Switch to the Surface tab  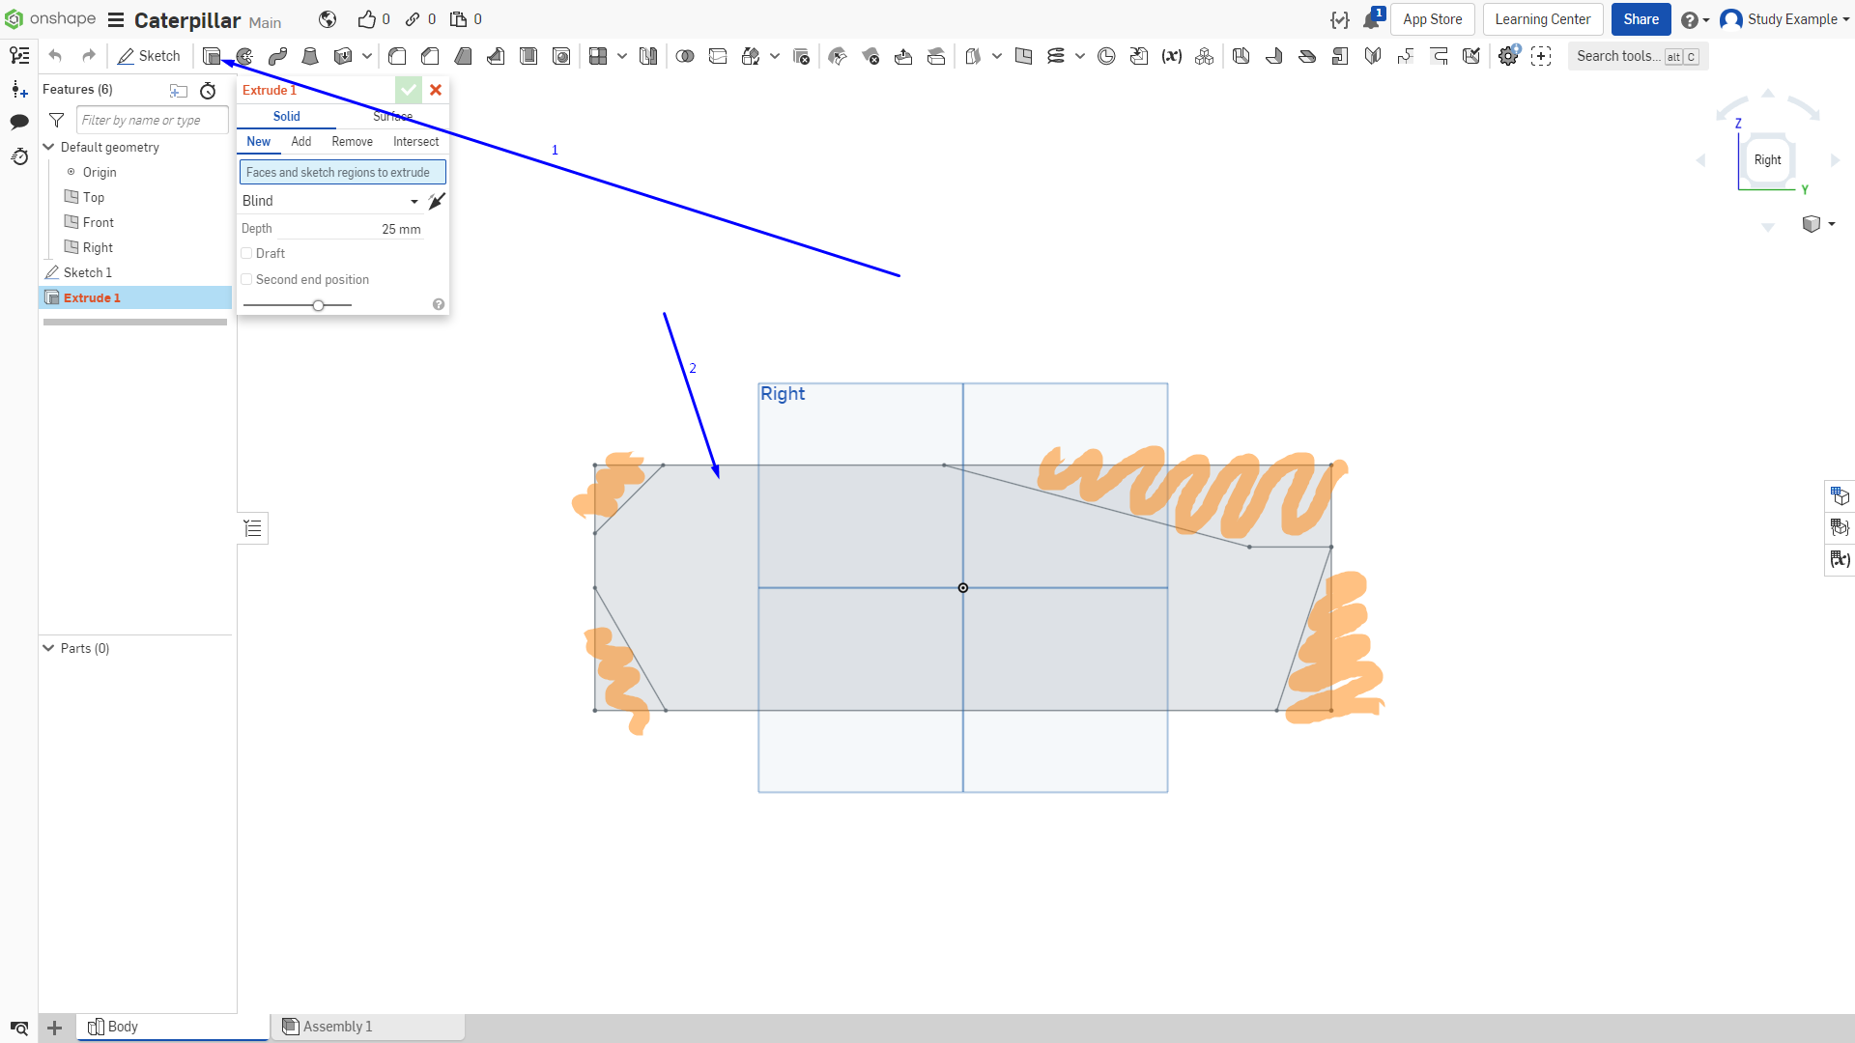pos(393,116)
